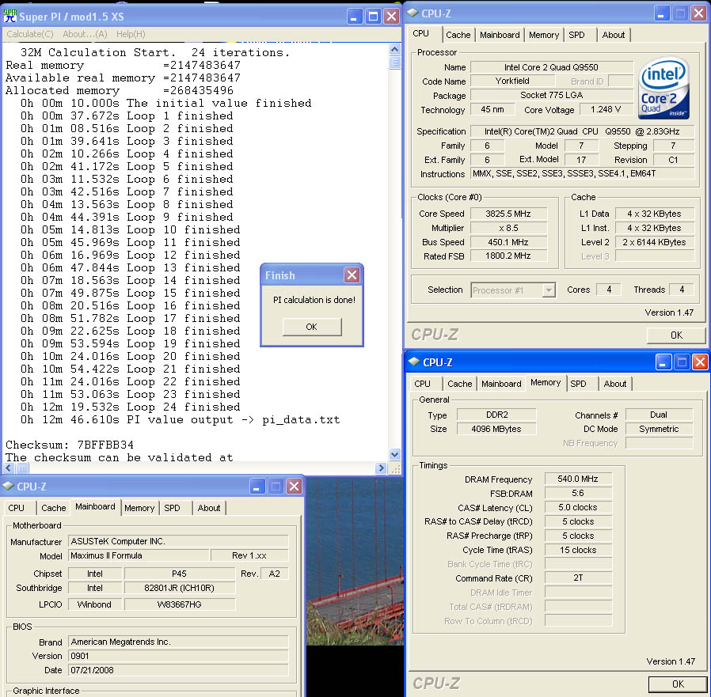Click the memory Size value 4096 MBytes
Screen dimensions: 711x697
496,429
